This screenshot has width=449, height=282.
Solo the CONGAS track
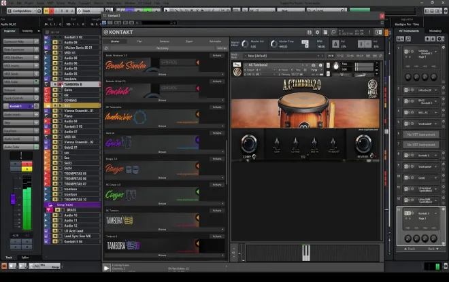click(x=60, y=101)
